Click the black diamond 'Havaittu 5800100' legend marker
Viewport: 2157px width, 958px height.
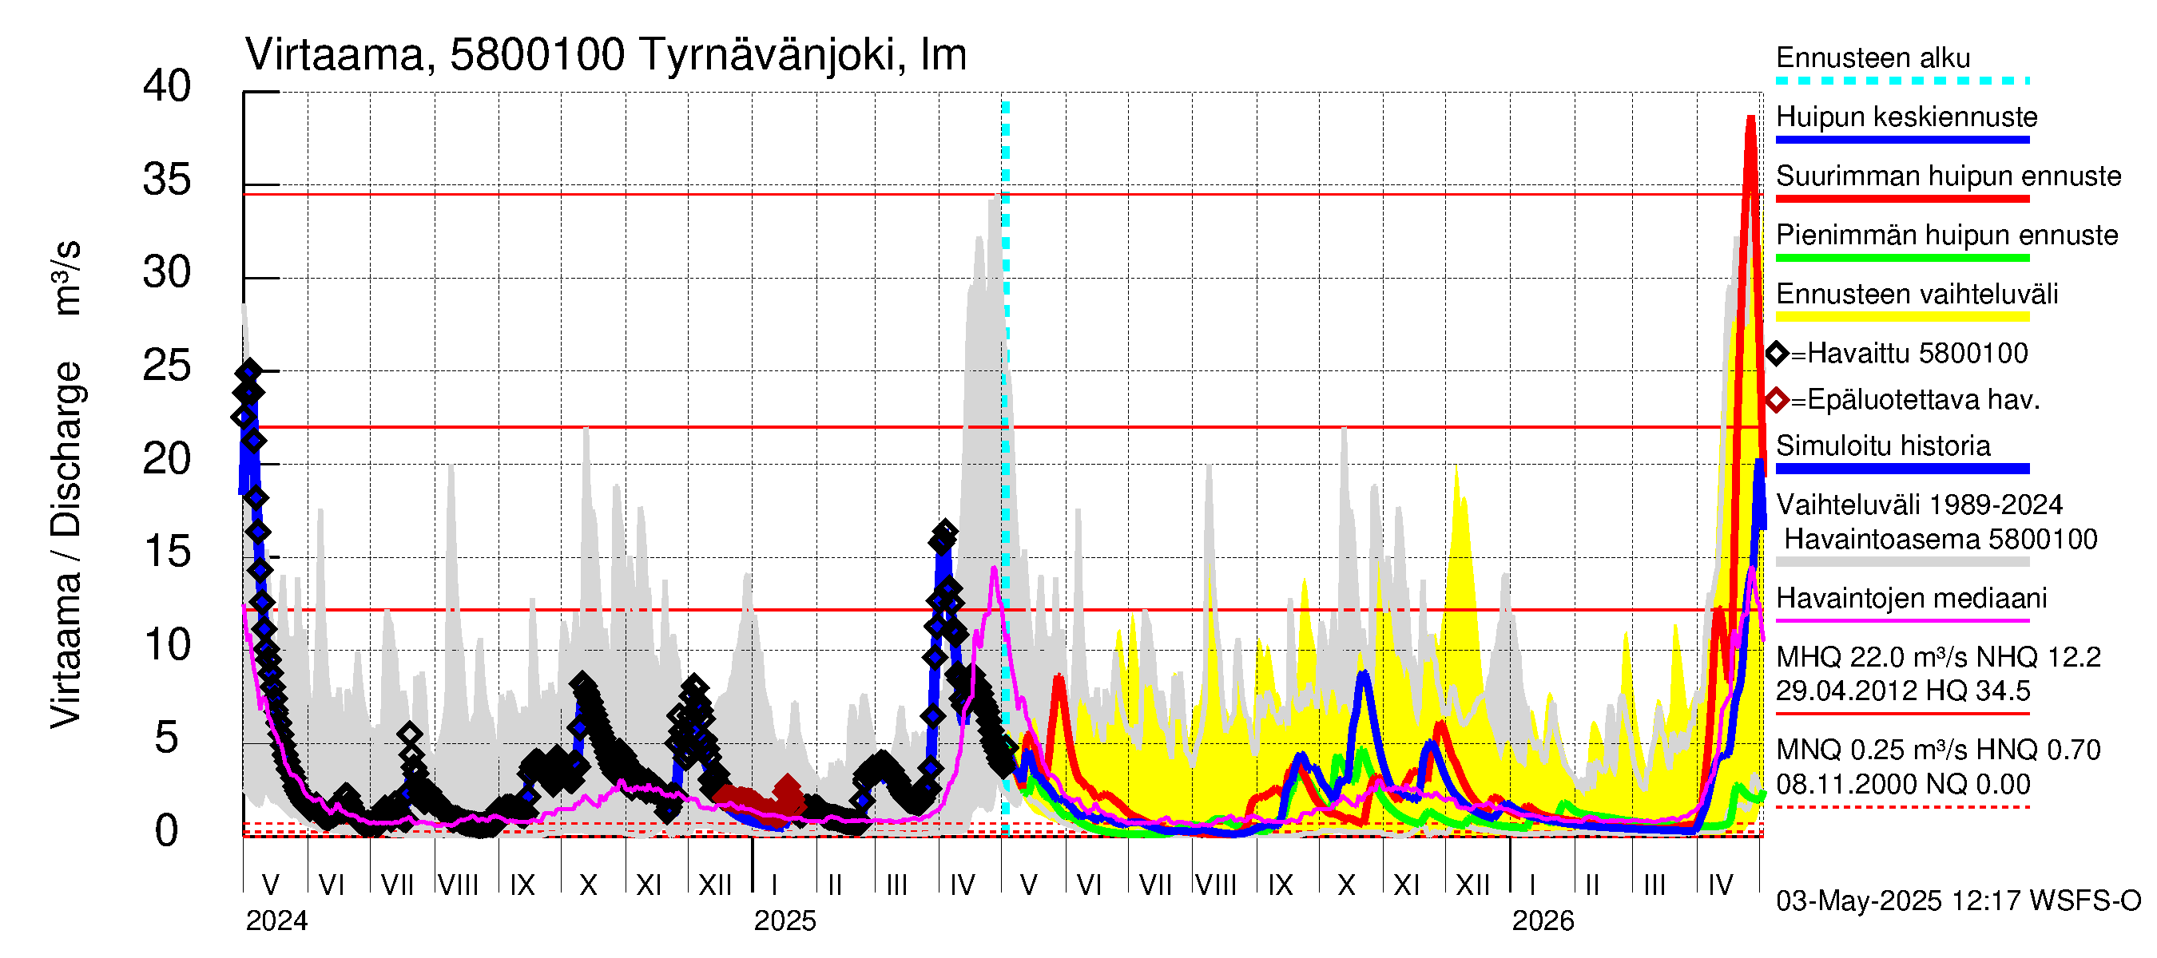pos(1777,354)
